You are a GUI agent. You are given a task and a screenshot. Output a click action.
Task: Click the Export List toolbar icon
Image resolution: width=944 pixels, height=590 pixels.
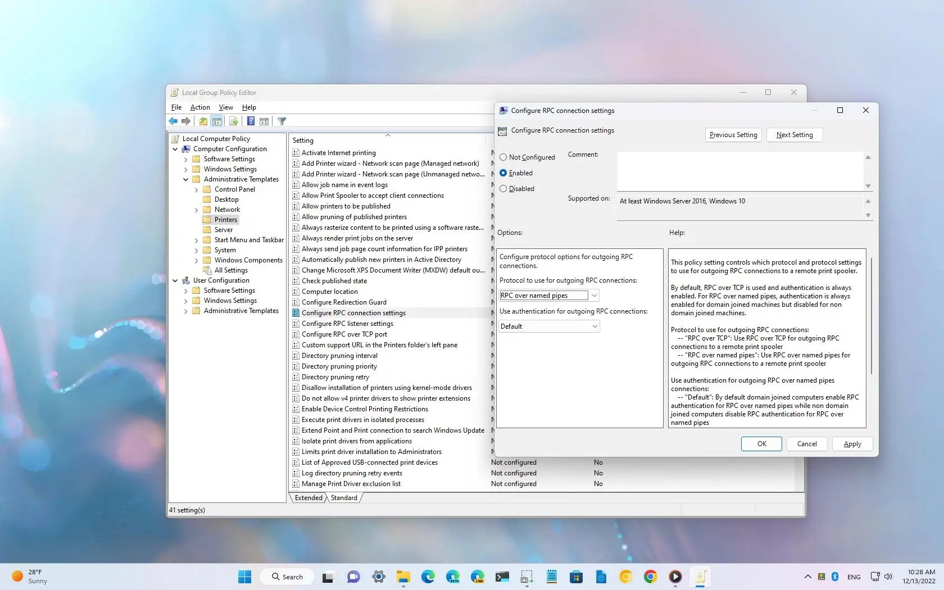pos(233,121)
